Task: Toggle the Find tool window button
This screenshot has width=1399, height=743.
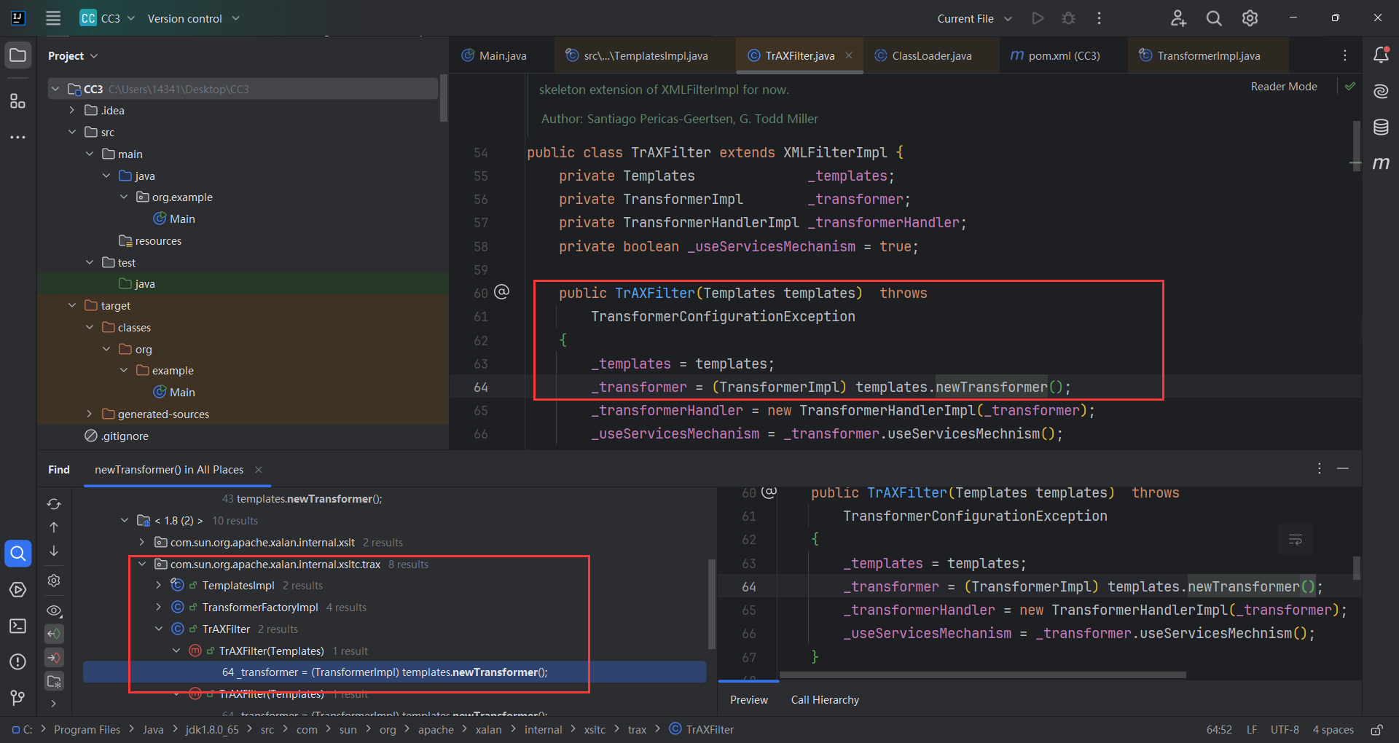Action: tap(17, 554)
